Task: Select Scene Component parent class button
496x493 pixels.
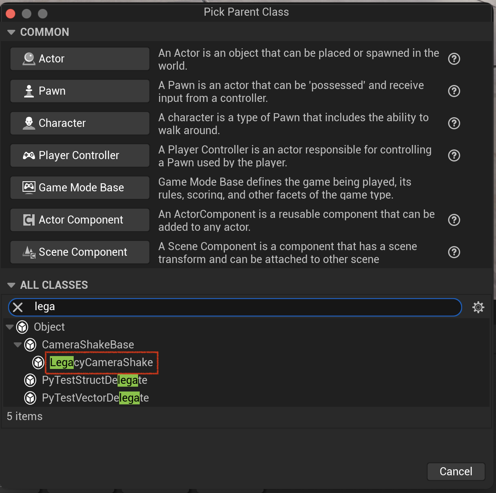Action: pos(80,252)
